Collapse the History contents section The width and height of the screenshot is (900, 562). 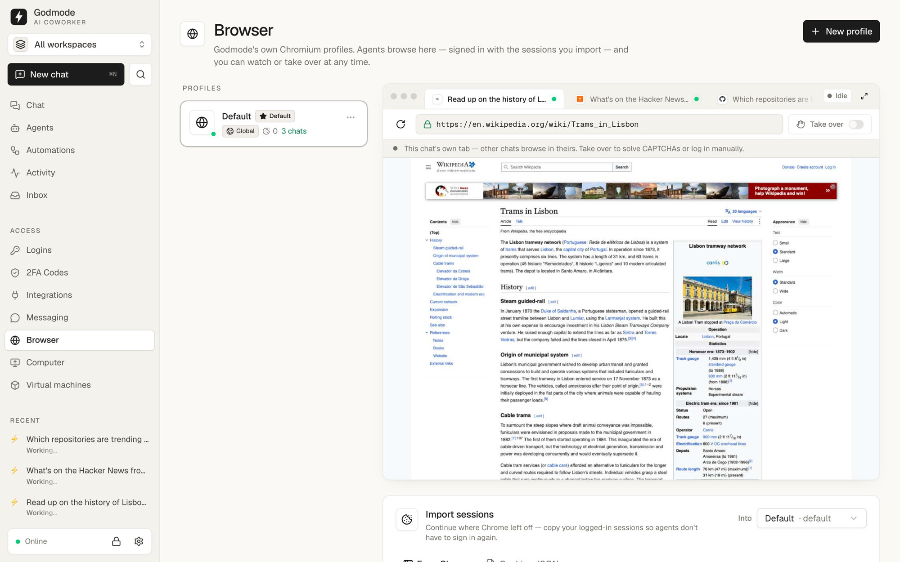click(427, 240)
